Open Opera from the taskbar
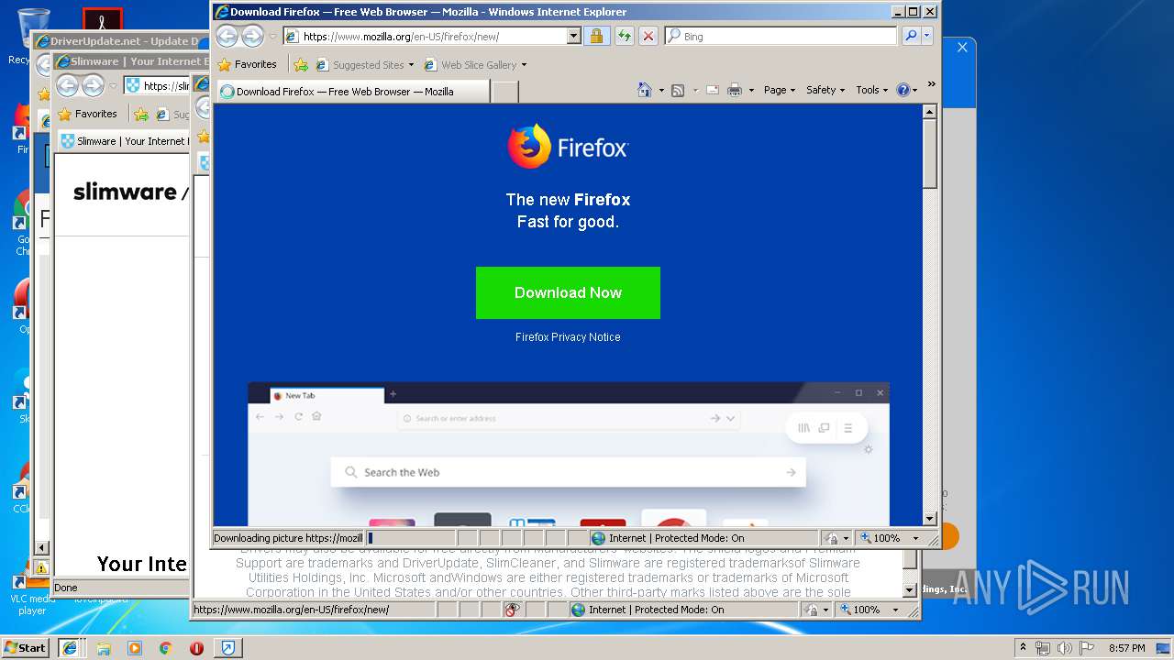The height and width of the screenshot is (660, 1174). pos(196,647)
